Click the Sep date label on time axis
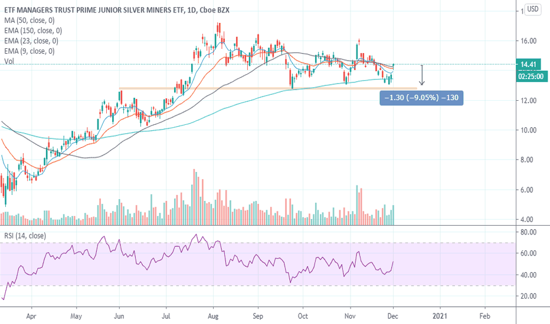This screenshot has width=550, height=324. [x=258, y=316]
